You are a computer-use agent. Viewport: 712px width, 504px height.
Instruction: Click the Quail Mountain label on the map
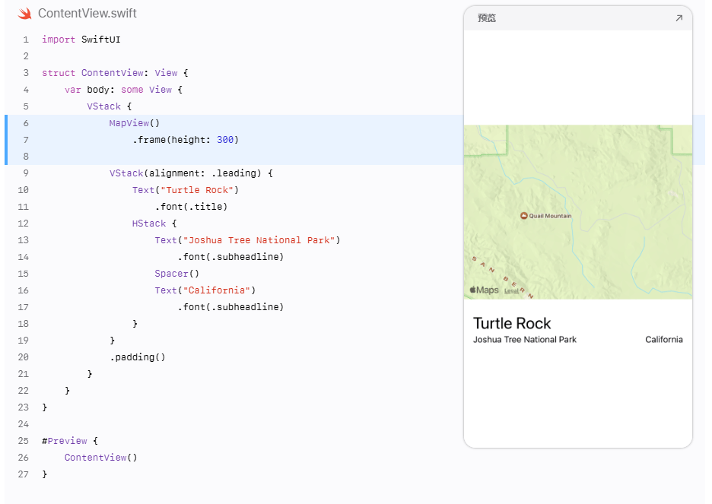click(550, 216)
